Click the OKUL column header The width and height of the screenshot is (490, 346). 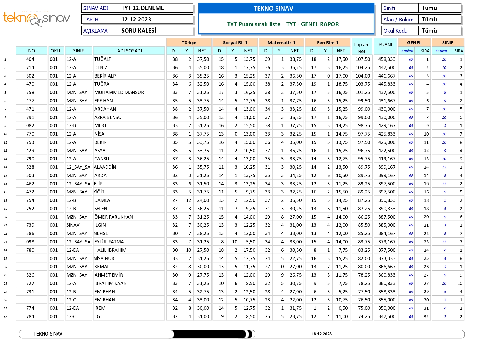click(56, 51)
